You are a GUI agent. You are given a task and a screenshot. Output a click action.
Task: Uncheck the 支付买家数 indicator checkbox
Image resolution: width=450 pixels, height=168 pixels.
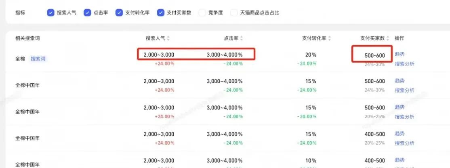coord(161,13)
